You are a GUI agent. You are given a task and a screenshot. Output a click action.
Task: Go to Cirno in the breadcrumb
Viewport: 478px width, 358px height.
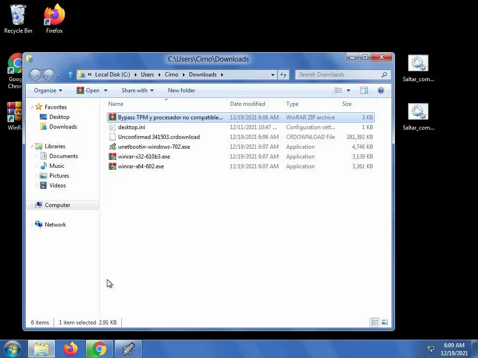(x=171, y=75)
